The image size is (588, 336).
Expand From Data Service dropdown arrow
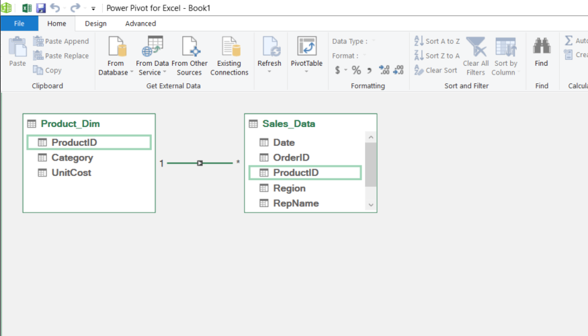[165, 73]
